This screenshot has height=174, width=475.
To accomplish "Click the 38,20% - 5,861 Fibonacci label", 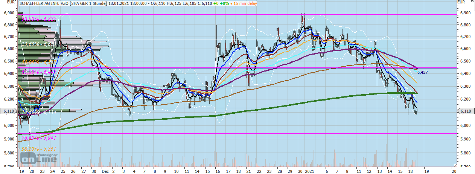I will click(39, 148).
